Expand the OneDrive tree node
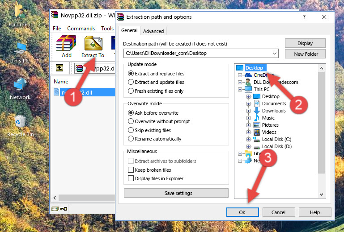Screen dimensions: 344x232 point(240,75)
